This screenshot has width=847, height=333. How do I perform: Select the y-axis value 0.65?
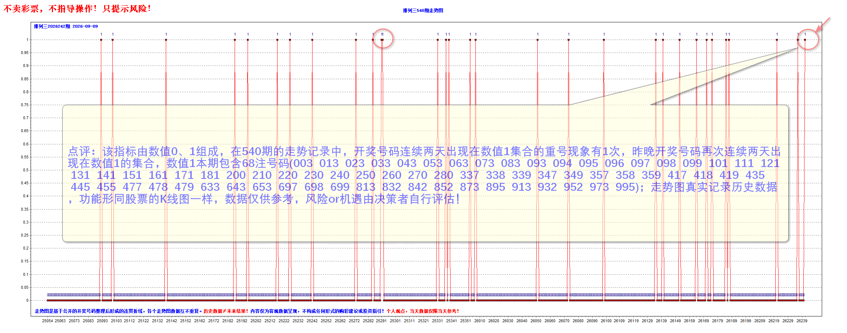point(25,131)
